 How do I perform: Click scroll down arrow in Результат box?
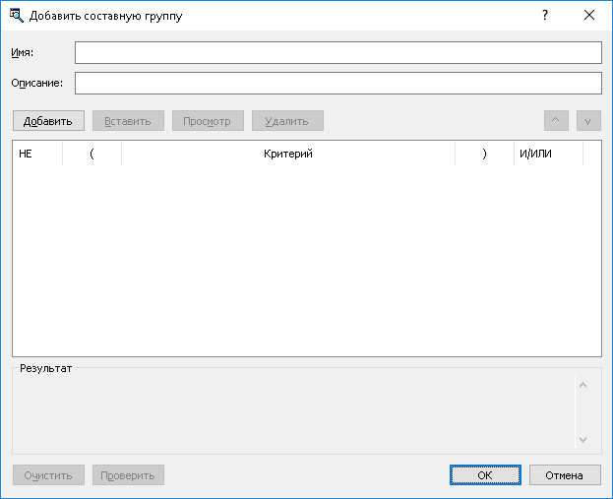(x=582, y=439)
